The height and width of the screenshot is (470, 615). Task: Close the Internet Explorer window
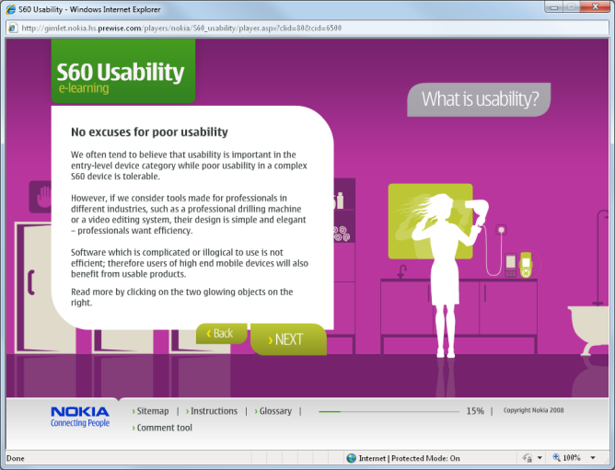coord(596,6)
